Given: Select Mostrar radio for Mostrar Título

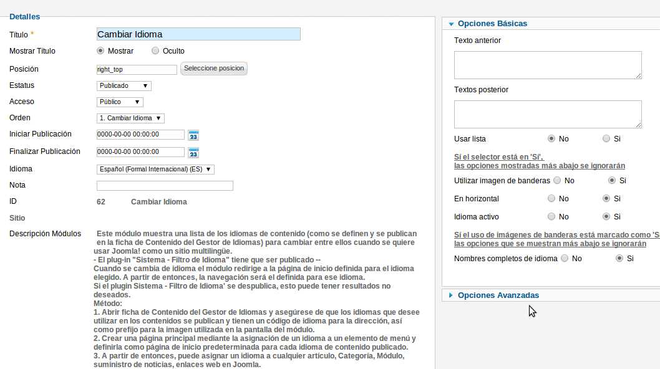Looking at the screenshot, I should pos(100,50).
